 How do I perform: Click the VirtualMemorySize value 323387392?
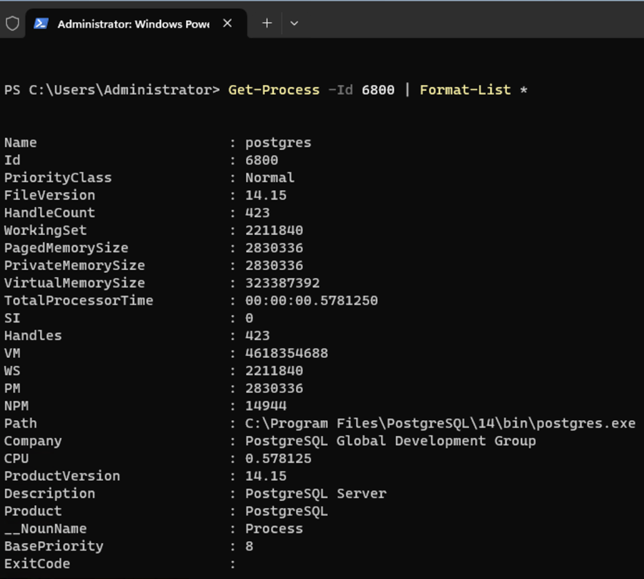(282, 283)
